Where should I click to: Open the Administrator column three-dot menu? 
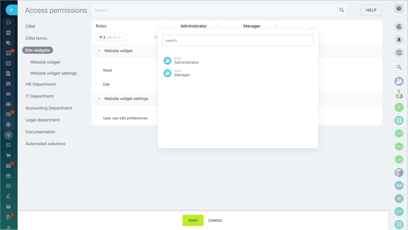(x=218, y=26)
